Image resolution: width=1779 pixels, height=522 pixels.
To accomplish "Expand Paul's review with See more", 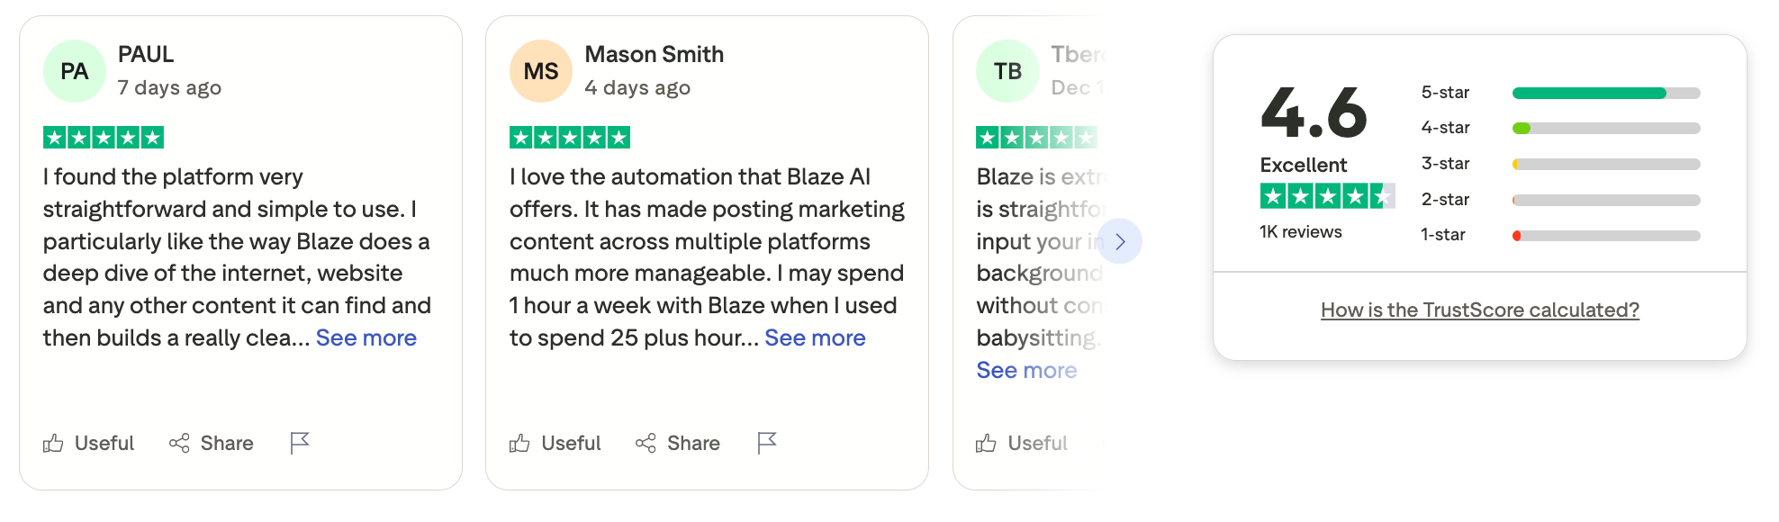I will point(366,337).
